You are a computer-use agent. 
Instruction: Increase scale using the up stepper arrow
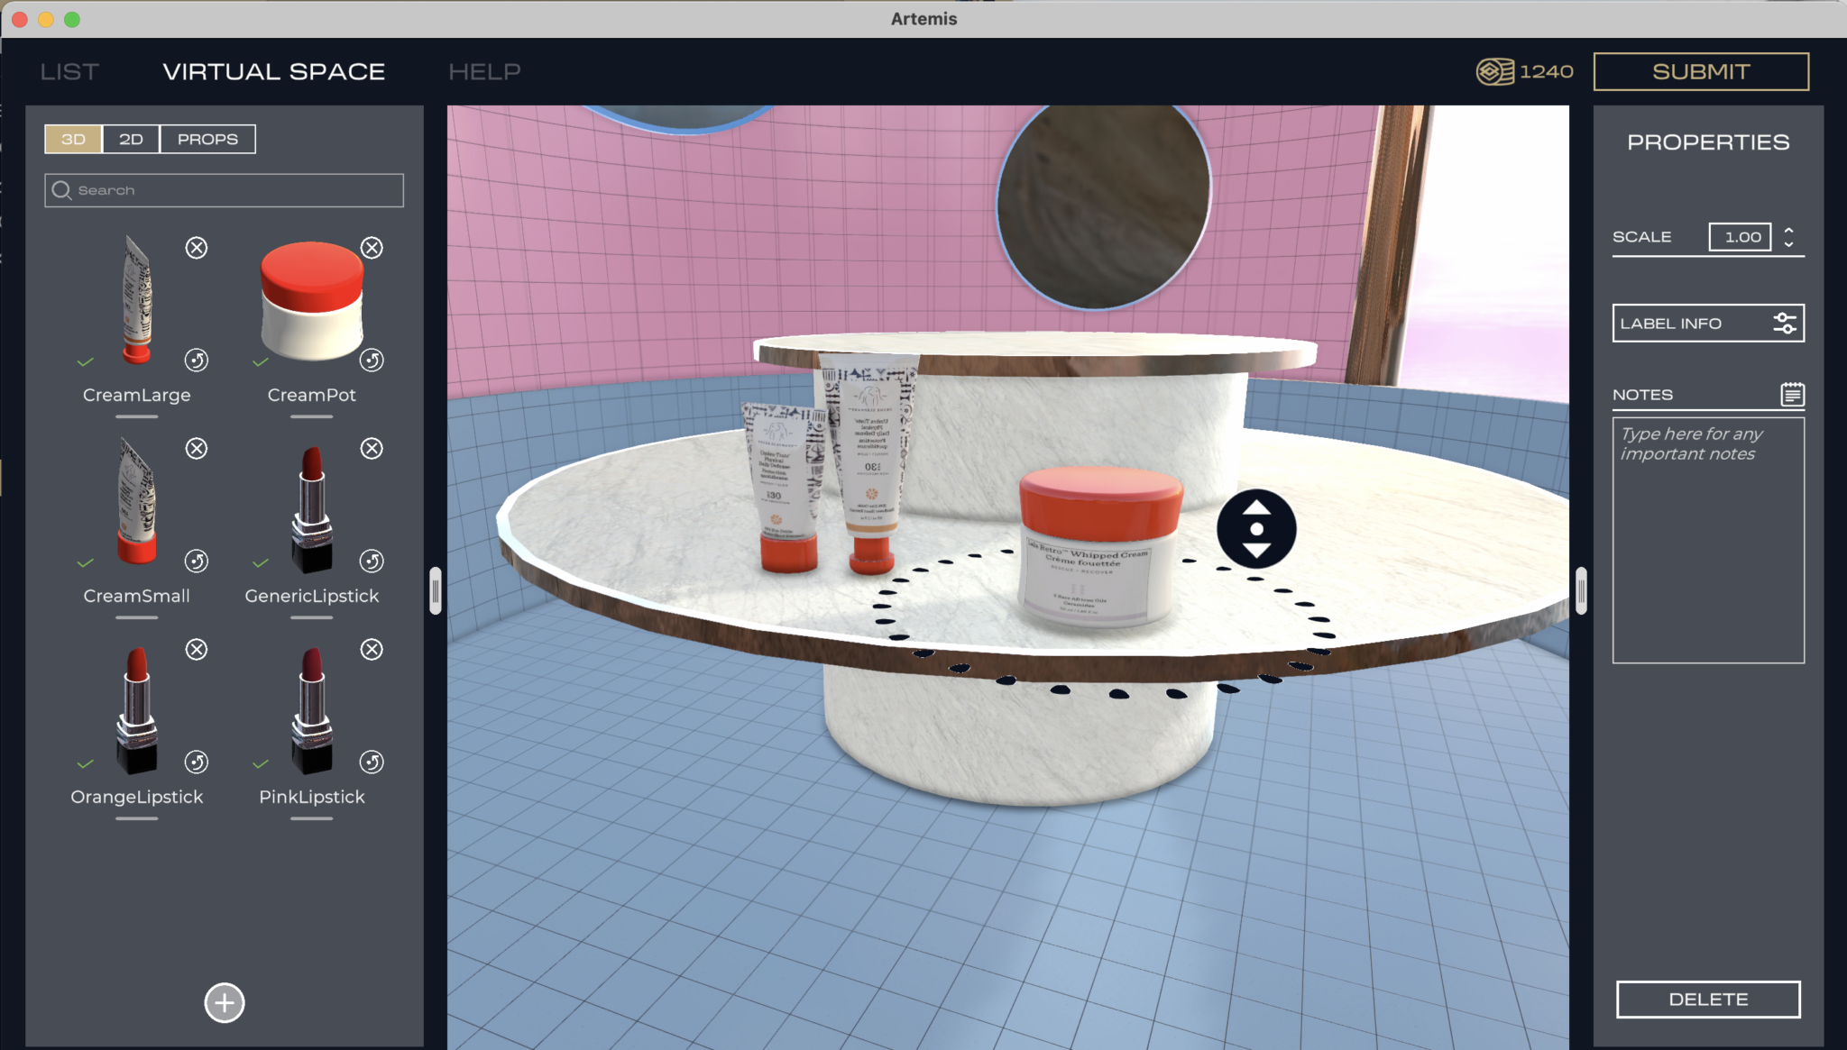point(1790,231)
